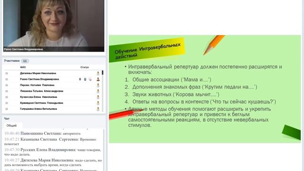Viewport: 304px width, 171px height.
Task: Click the presenter's webcam video feed
Action: click(x=54, y=26)
